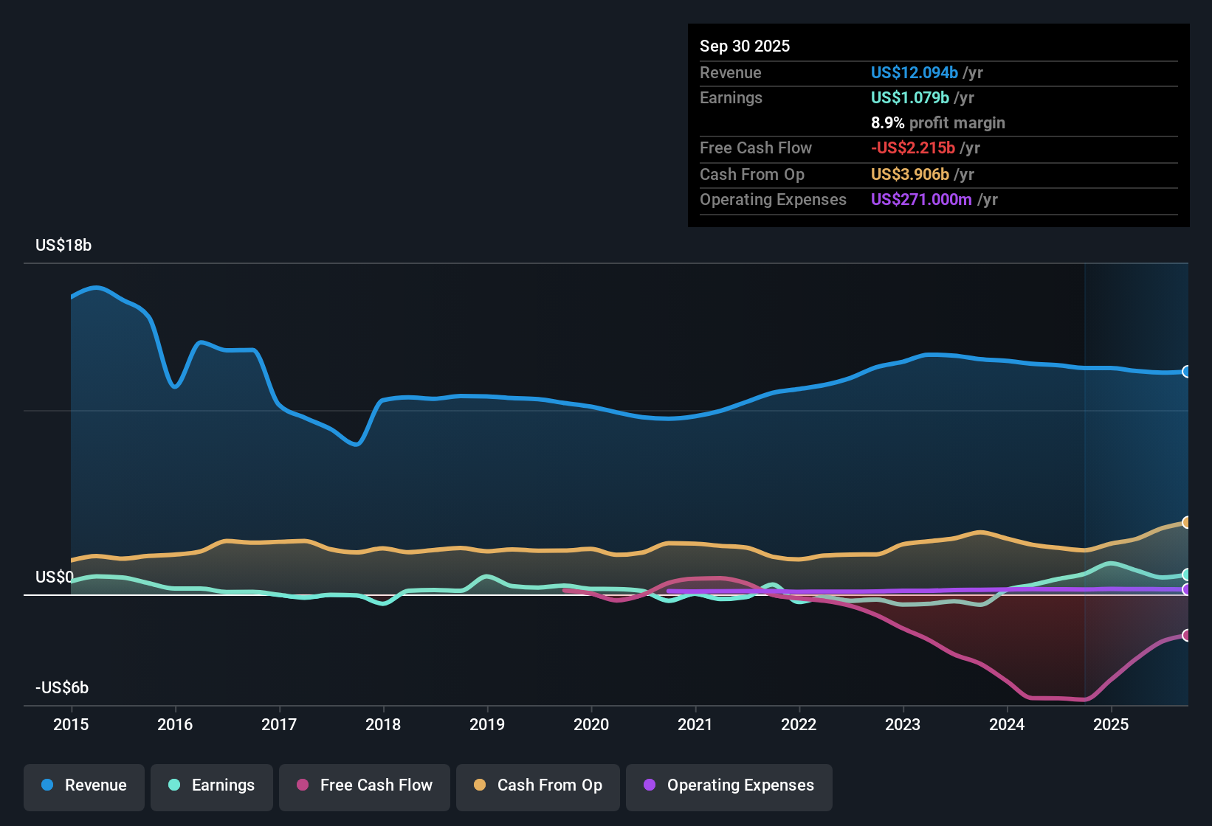Image resolution: width=1212 pixels, height=826 pixels.
Task: Click the US$12.094b revenue value in tooltip
Action: click(x=914, y=73)
